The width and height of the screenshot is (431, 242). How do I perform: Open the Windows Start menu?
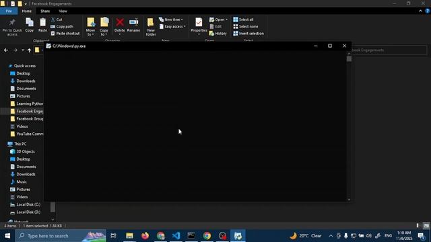(x=7, y=236)
